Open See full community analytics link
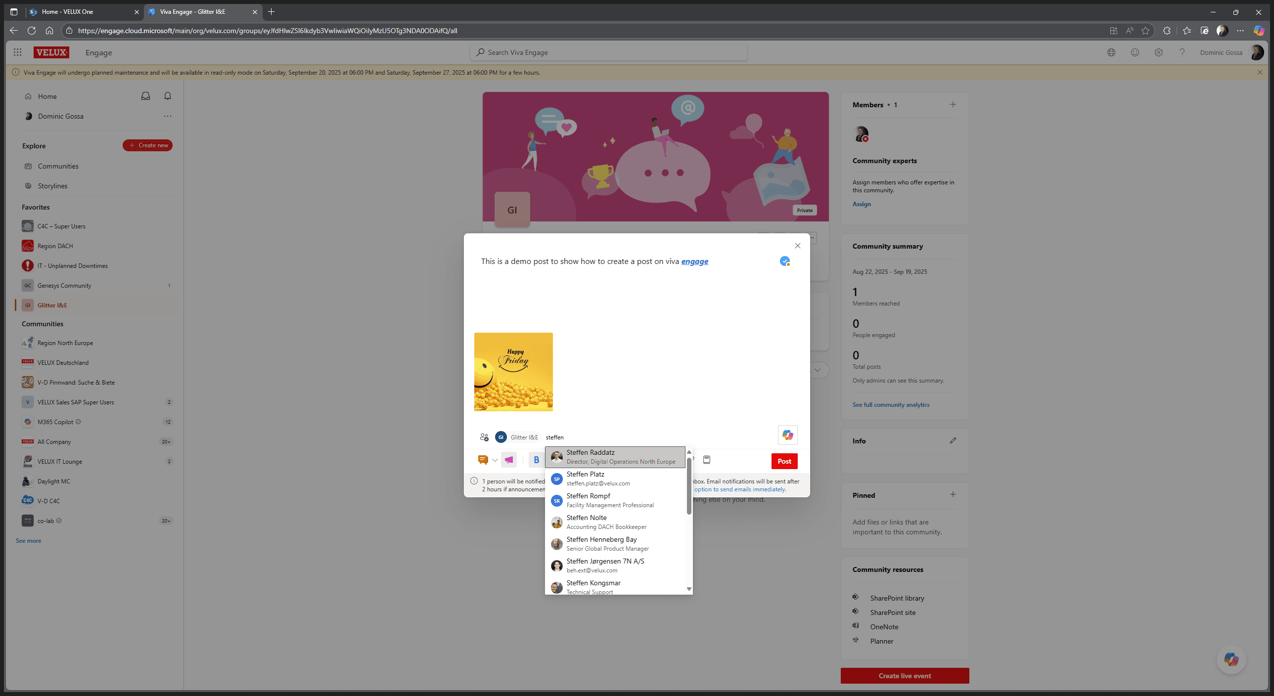1274x696 pixels. (891, 405)
